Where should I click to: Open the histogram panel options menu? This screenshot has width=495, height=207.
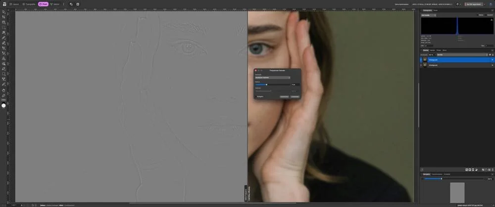click(492, 10)
